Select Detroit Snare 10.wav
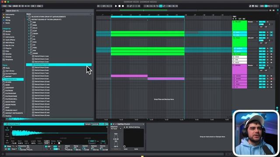This screenshot has height=157, width=280. tap(42, 82)
